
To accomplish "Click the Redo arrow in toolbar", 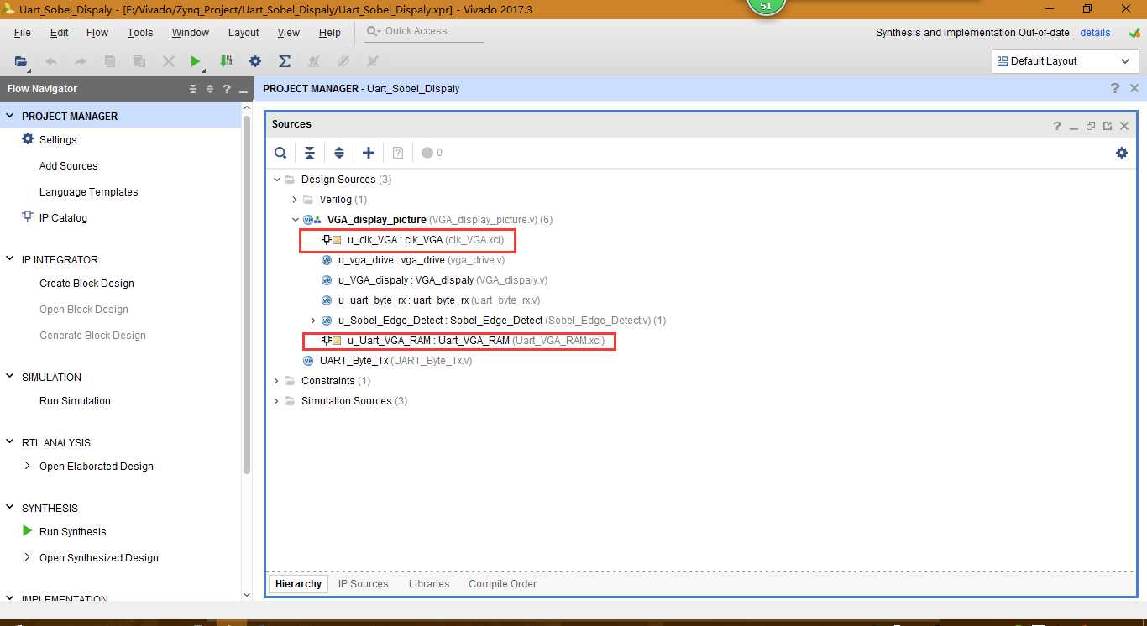I will pyautogui.click(x=81, y=61).
